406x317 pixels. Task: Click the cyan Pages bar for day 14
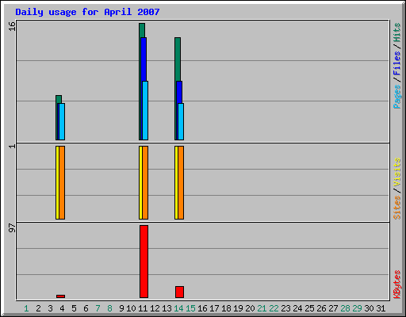point(181,121)
